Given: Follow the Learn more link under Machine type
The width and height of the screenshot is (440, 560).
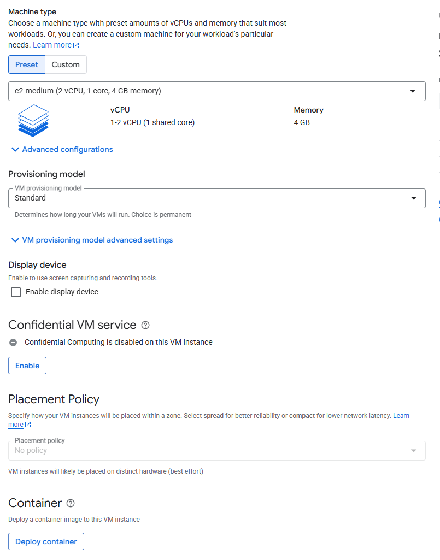Looking at the screenshot, I should 52,45.
